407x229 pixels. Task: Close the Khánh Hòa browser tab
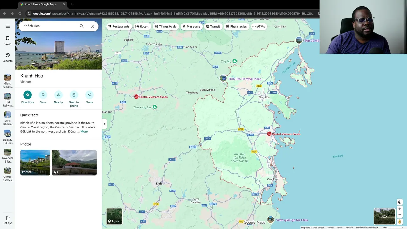coord(64,4)
